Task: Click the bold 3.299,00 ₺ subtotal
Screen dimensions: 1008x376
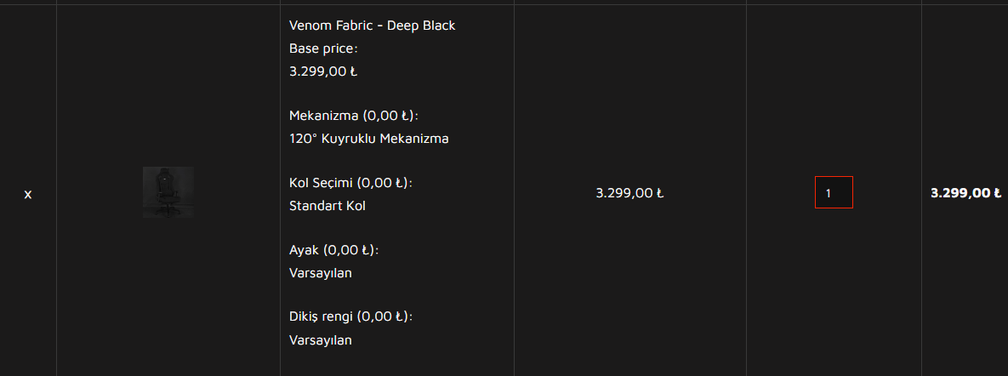Action: point(965,193)
